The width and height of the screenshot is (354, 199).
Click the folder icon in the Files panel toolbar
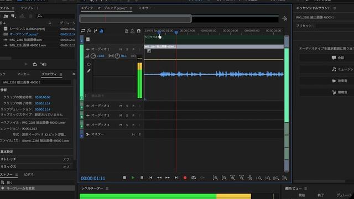tap(6, 16)
